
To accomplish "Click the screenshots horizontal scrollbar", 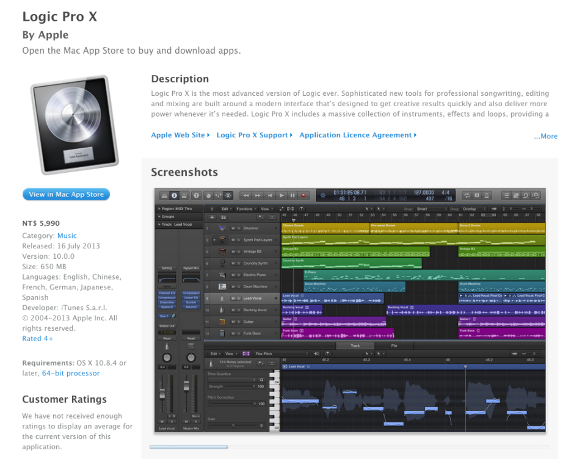I will click(x=188, y=447).
